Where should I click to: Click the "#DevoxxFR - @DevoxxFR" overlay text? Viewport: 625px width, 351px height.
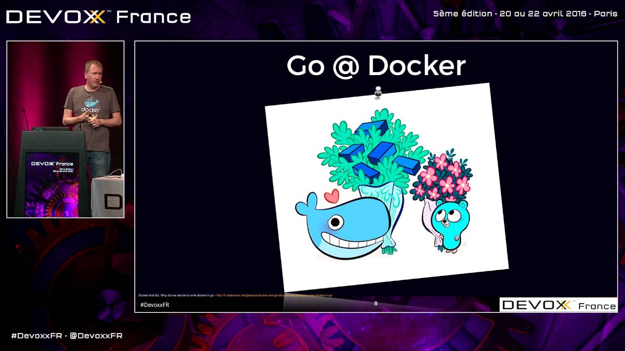pos(67,335)
